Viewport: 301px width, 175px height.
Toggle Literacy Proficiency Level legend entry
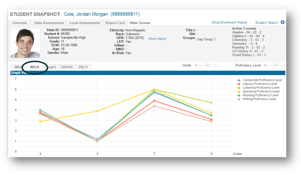tap(257, 84)
